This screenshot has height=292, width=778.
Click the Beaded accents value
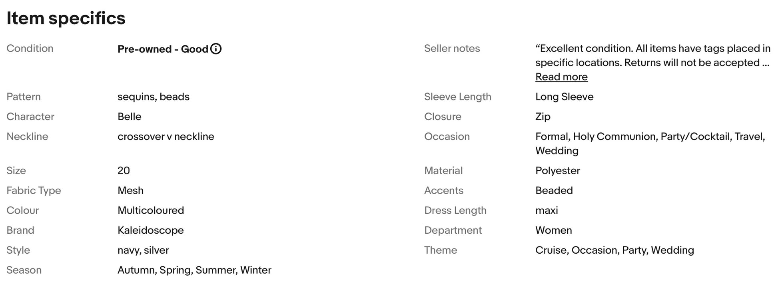(554, 190)
